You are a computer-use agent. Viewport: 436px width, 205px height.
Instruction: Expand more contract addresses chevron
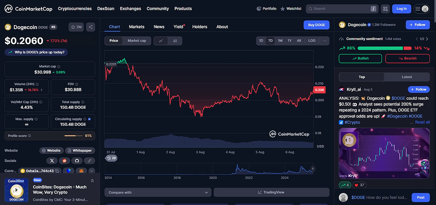tap(92, 171)
